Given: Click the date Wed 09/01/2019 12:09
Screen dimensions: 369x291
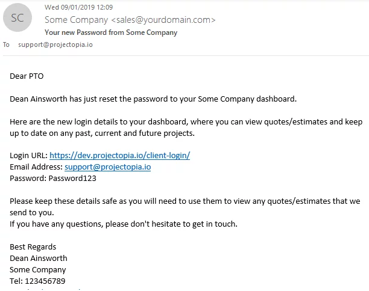Looking at the screenshot, I should point(78,7).
